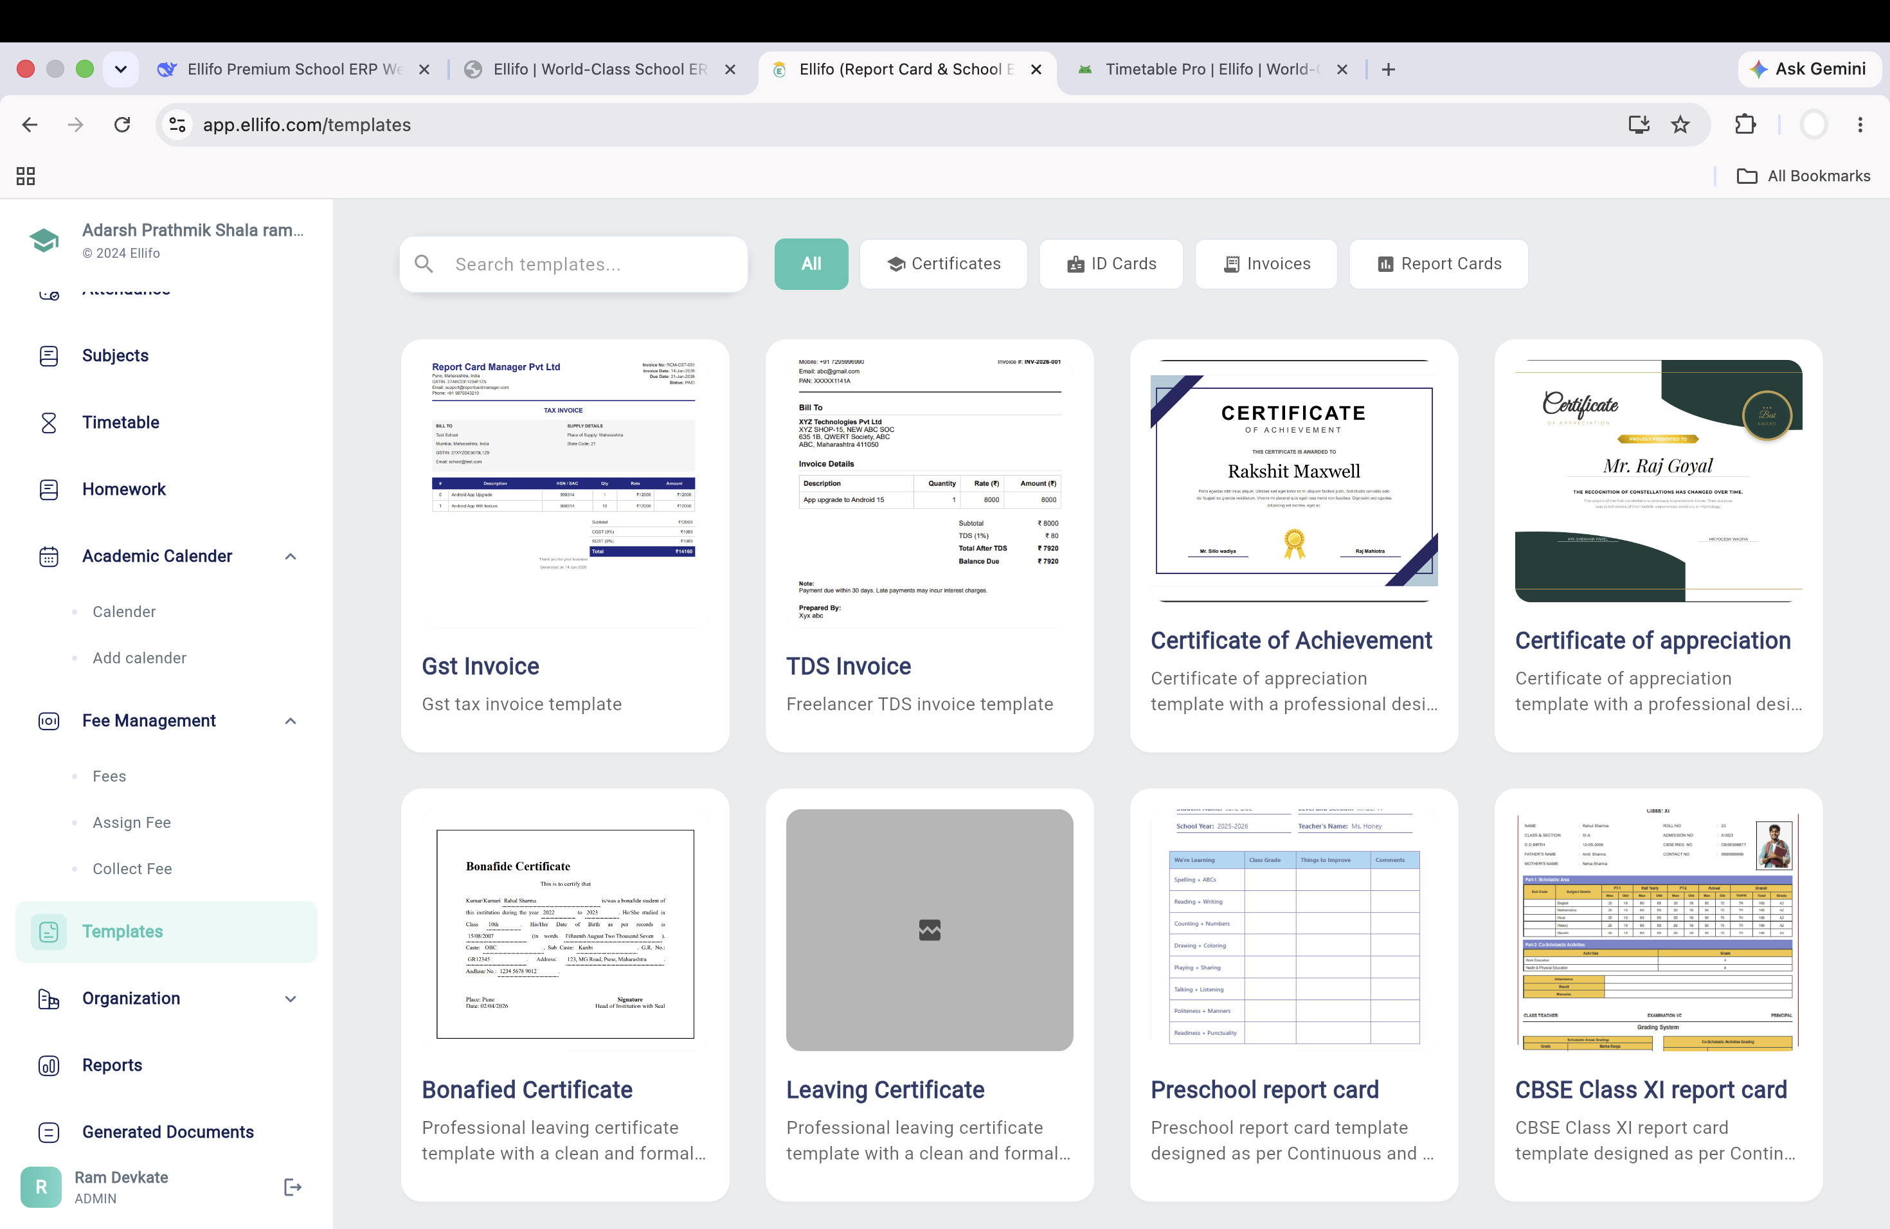Open the Subjects sidebar icon
1890x1229 pixels.
click(48, 355)
